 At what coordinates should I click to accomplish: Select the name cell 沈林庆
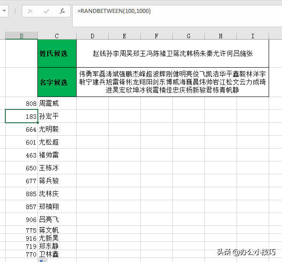(57, 194)
